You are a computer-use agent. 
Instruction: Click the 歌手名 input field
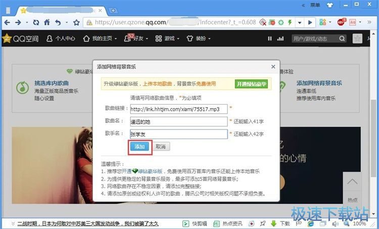178,134
